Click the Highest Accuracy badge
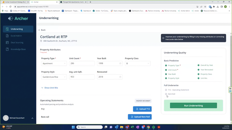The image size is (232, 130). (143, 101)
